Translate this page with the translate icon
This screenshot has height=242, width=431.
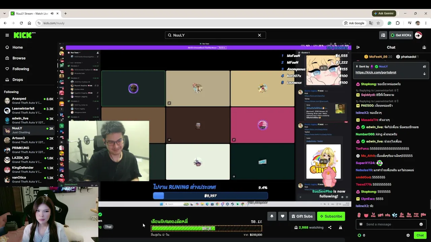371,23
